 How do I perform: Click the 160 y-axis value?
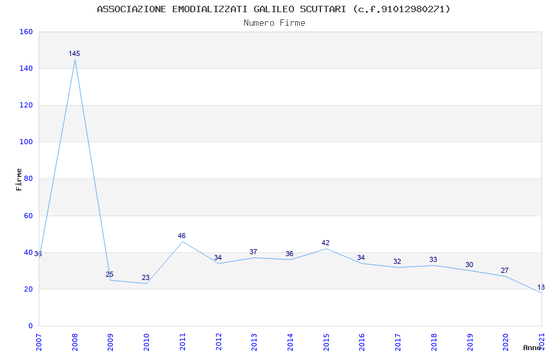pos(26,32)
